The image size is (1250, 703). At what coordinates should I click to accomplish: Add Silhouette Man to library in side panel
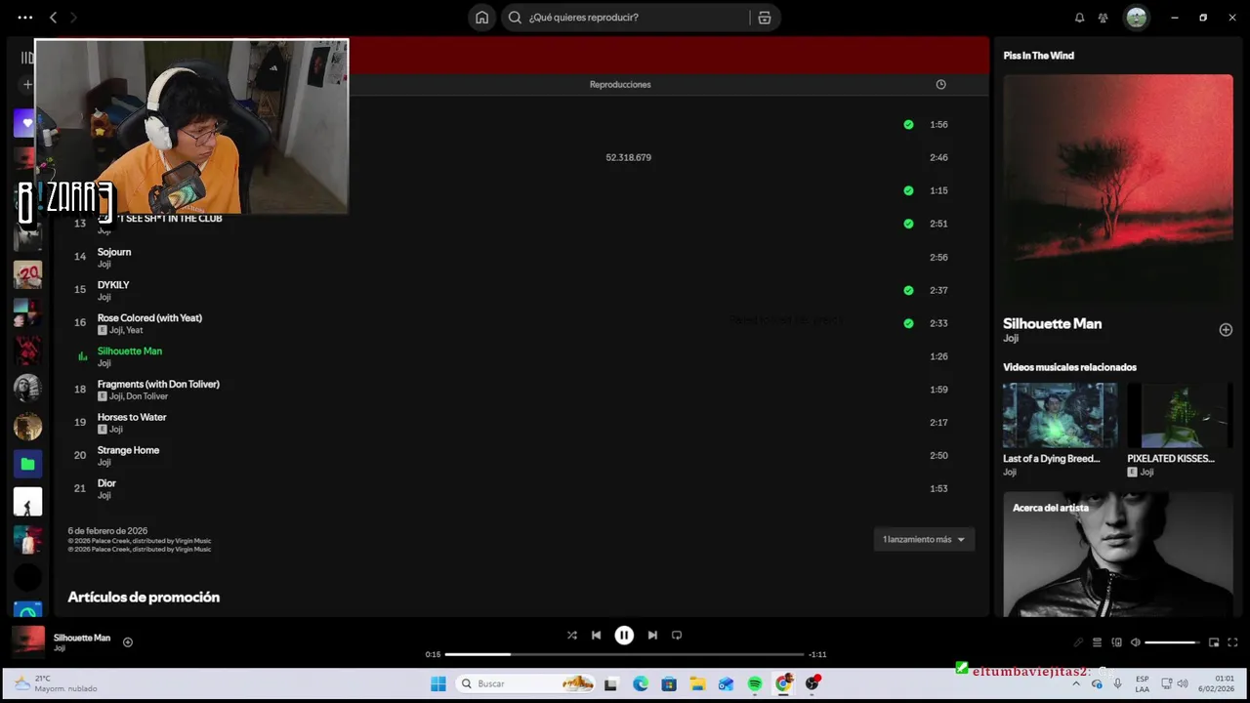point(1226,330)
